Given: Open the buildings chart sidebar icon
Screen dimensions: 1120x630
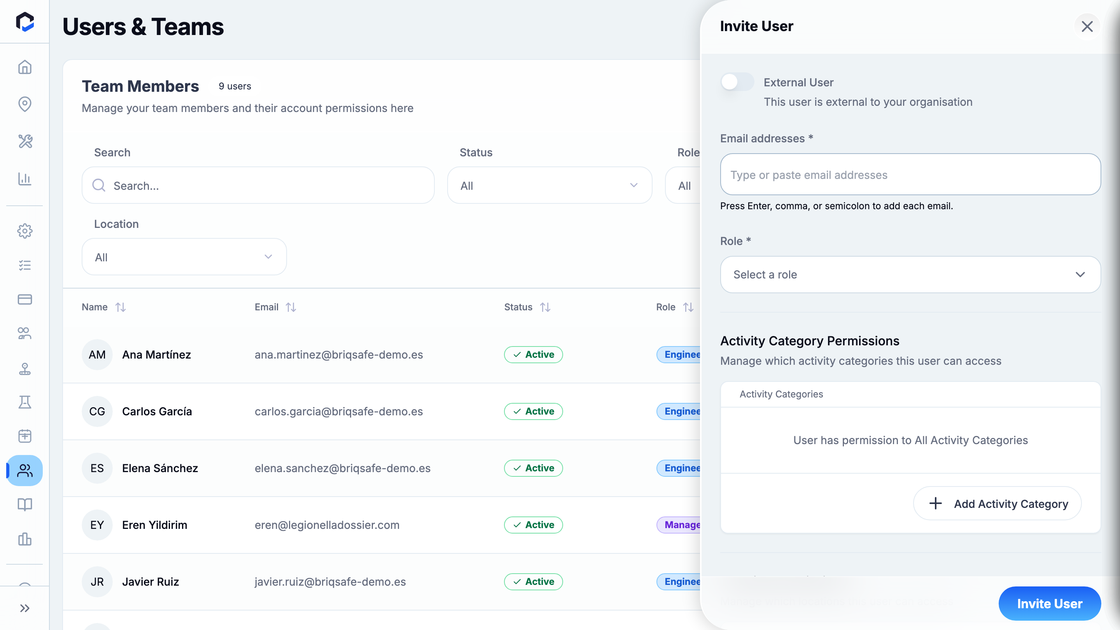Looking at the screenshot, I should pyautogui.click(x=25, y=539).
